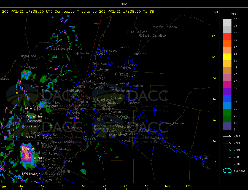
Task: Click the green VBCU arrow icon
Action: coord(227,157)
